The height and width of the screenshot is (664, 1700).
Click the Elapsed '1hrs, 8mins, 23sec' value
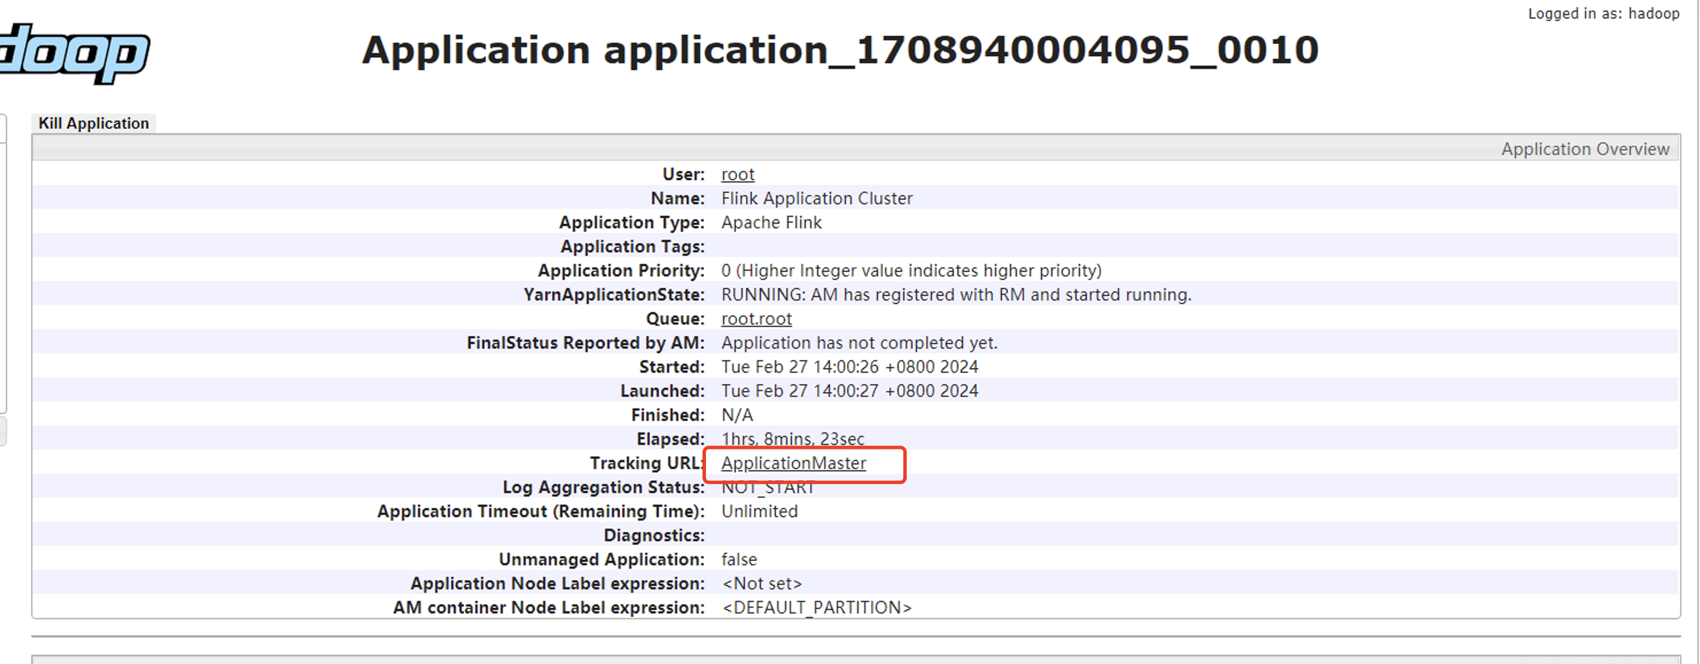(x=793, y=439)
